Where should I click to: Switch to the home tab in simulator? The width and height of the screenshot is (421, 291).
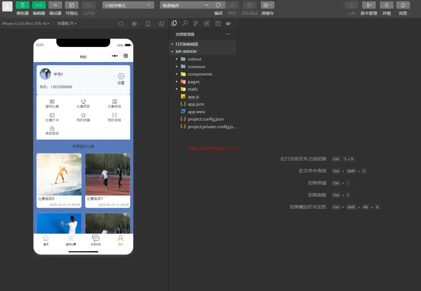(46, 240)
